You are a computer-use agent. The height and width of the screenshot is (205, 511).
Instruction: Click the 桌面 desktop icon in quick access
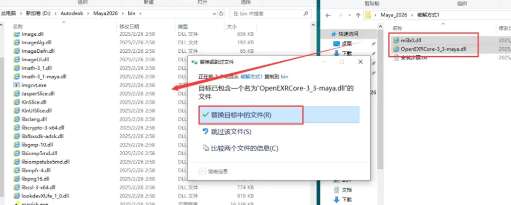coord(336,44)
